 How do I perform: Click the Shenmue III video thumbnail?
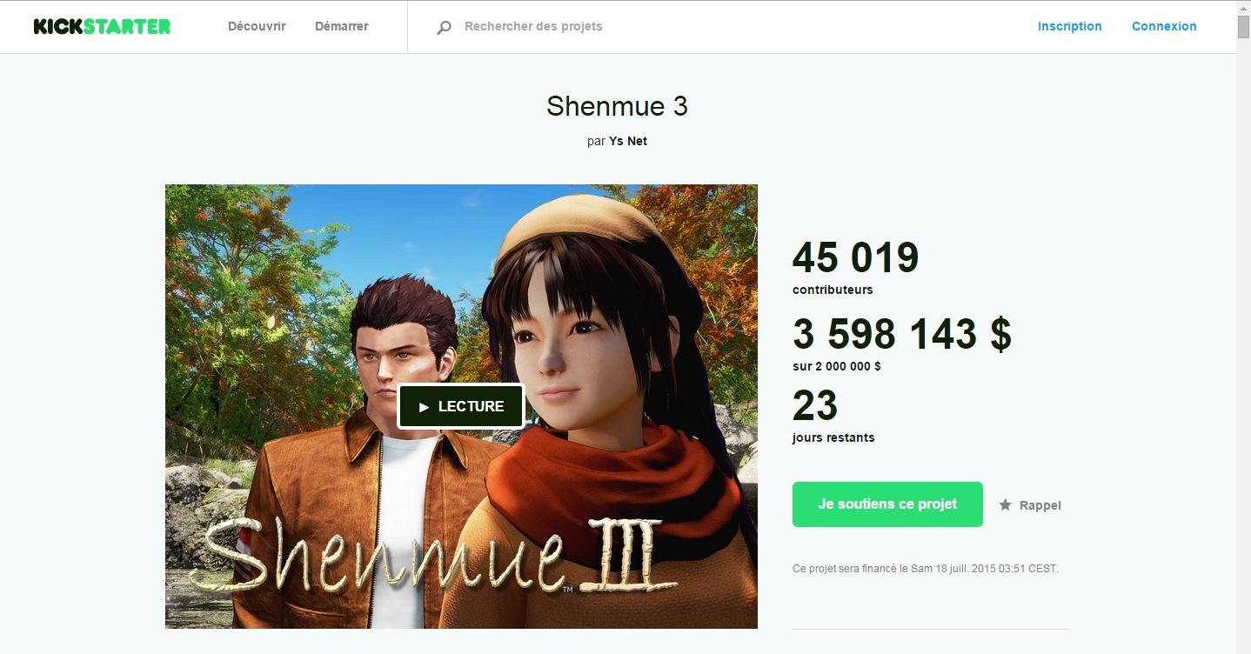(461, 406)
